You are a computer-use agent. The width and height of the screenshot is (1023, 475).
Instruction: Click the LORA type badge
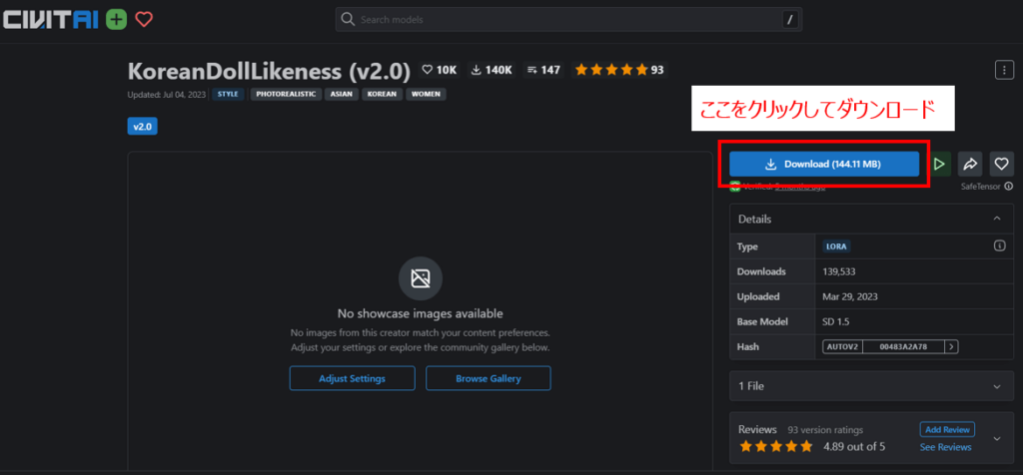[x=837, y=246]
